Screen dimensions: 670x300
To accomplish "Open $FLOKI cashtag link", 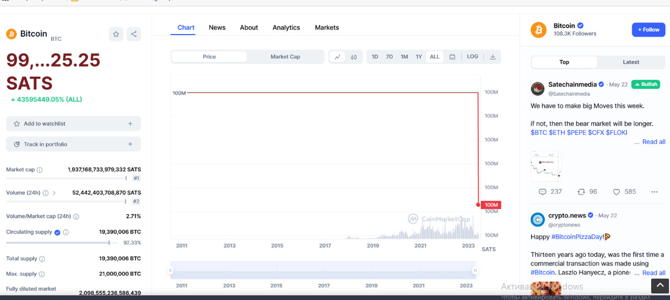I will (617, 132).
